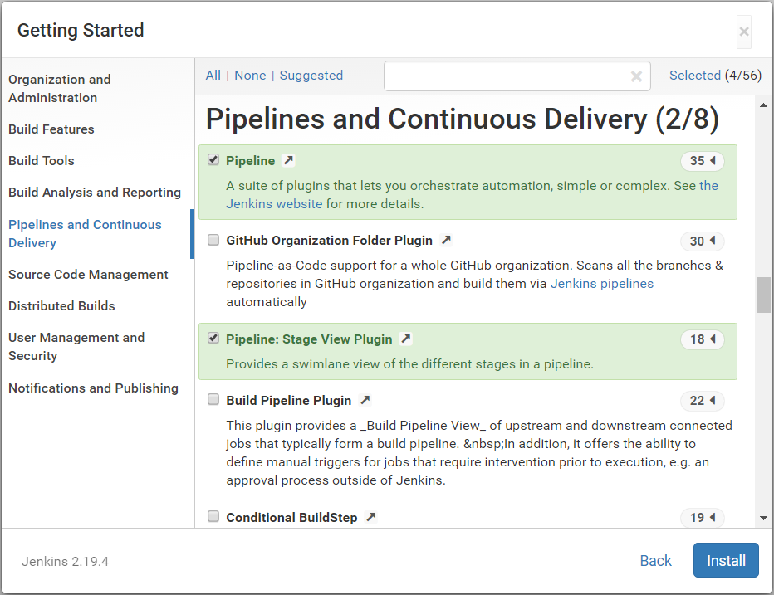Click the 'Conditional BuildStep' title text
Image resolution: width=774 pixels, height=595 pixels.
291,518
